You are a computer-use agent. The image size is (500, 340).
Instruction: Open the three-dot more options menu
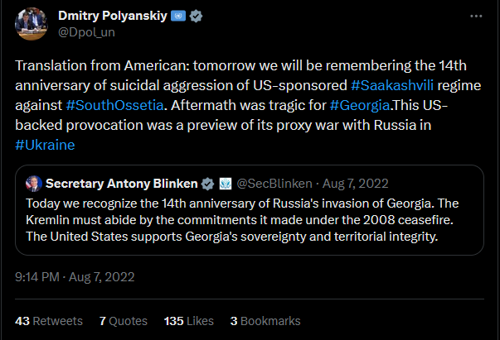click(x=475, y=17)
